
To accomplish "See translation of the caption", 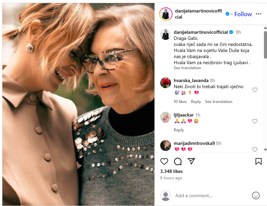I will 187,68.
